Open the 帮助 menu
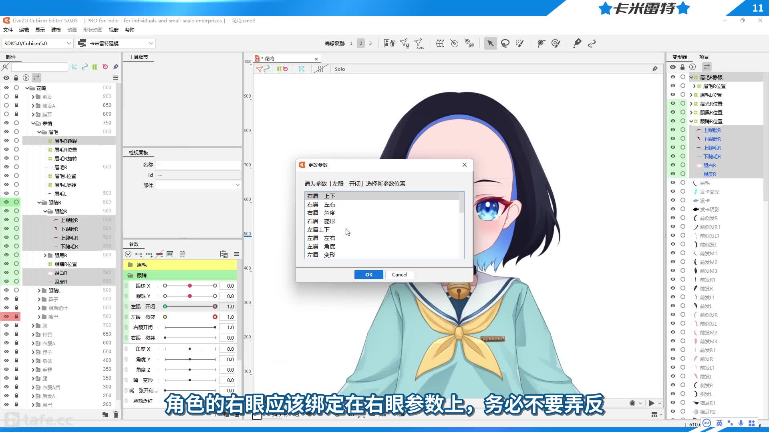The width and height of the screenshot is (769, 432). coord(130,30)
